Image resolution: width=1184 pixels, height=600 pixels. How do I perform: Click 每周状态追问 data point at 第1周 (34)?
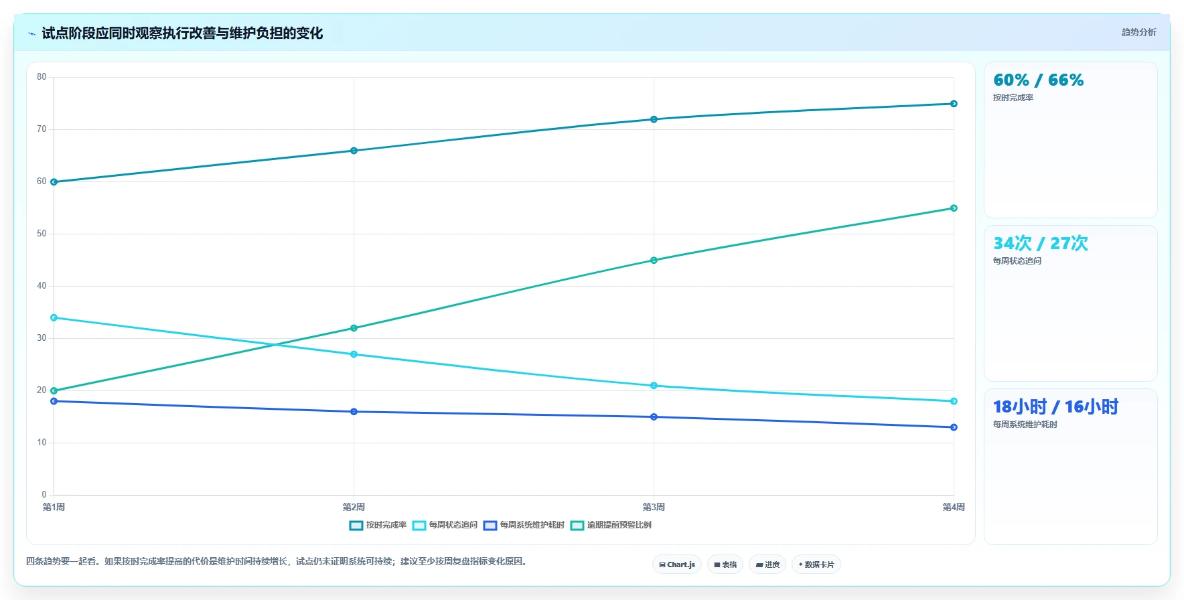[54, 317]
